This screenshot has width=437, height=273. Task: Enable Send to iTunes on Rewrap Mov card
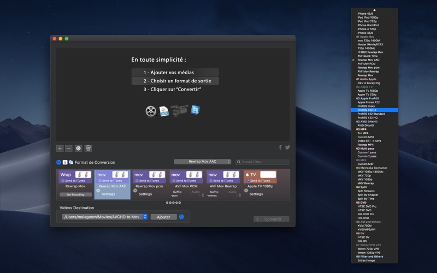tap(63, 181)
